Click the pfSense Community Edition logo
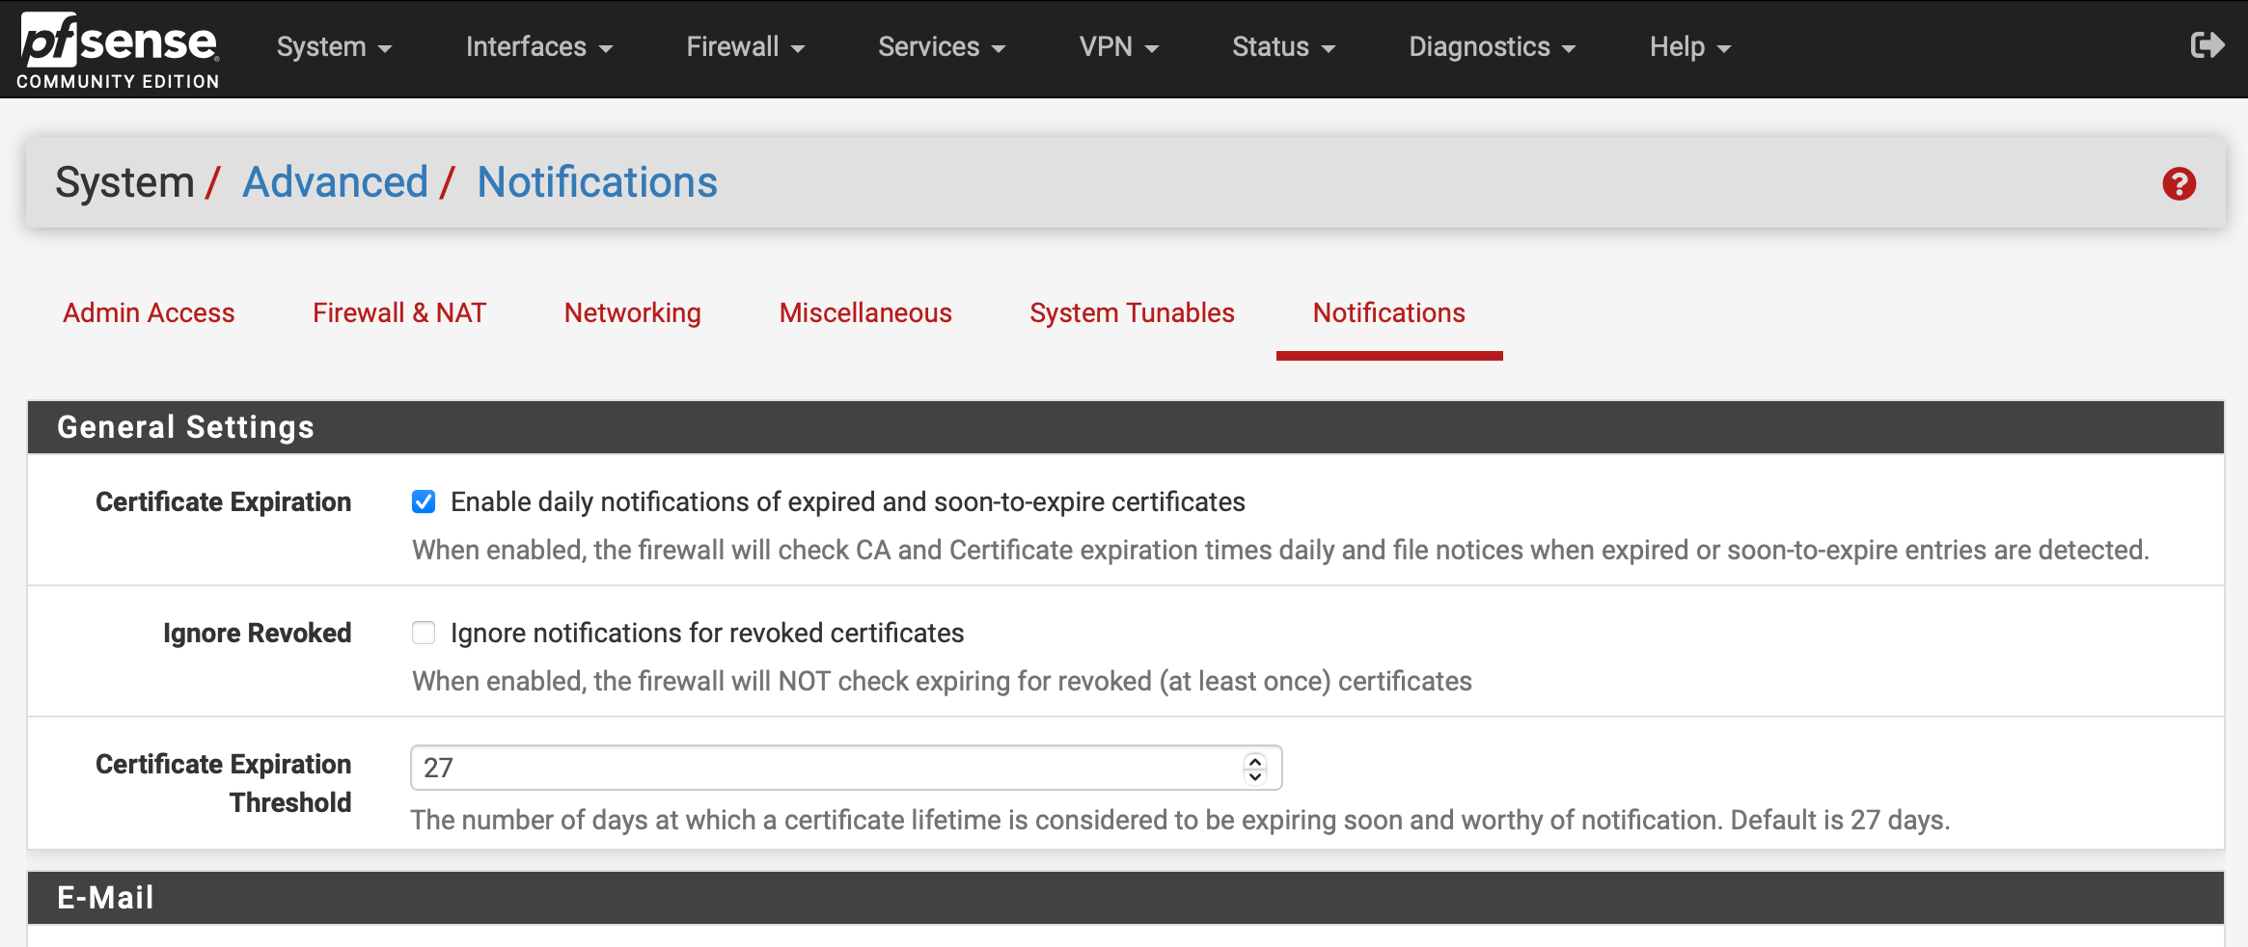The height and width of the screenshot is (947, 2248). point(118,50)
